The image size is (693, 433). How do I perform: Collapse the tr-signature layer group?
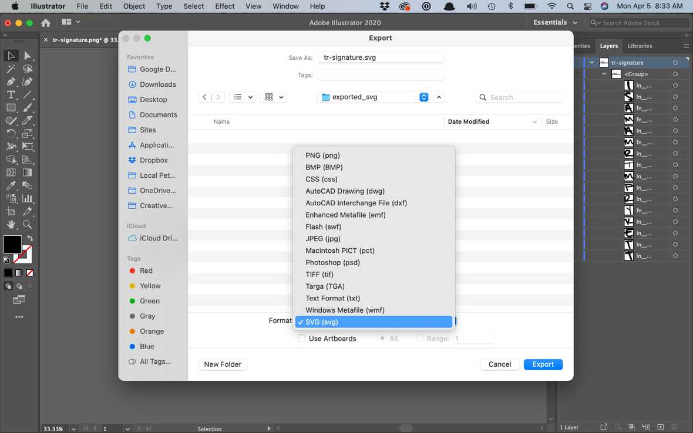[x=592, y=62]
